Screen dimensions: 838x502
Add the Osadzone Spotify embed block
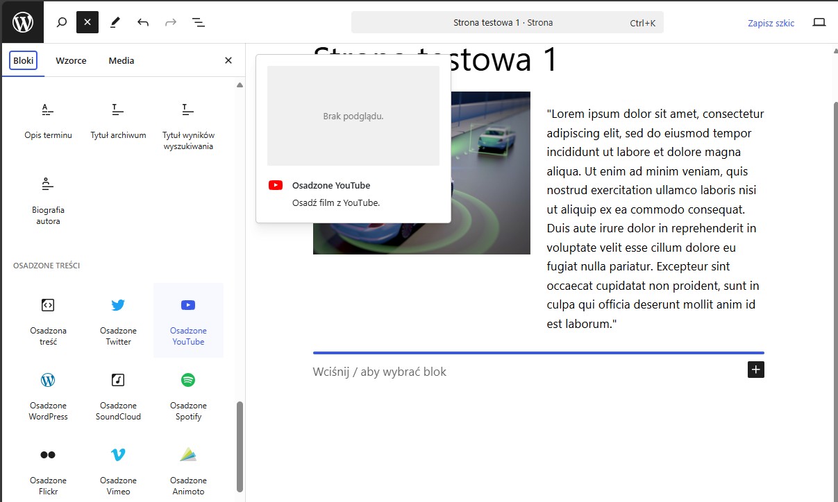click(188, 395)
